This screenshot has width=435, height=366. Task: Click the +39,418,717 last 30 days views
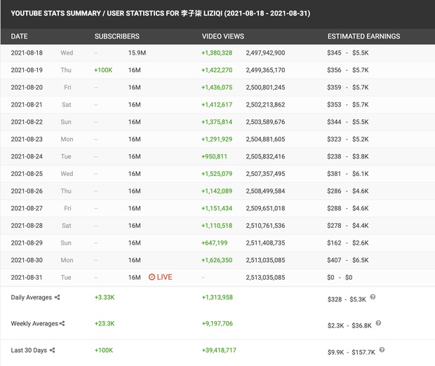219,350
